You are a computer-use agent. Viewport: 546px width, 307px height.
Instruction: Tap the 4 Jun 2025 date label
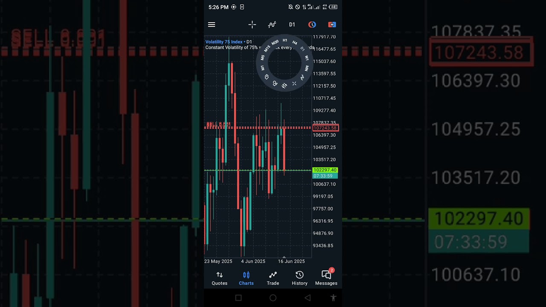[x=253, y=261]
